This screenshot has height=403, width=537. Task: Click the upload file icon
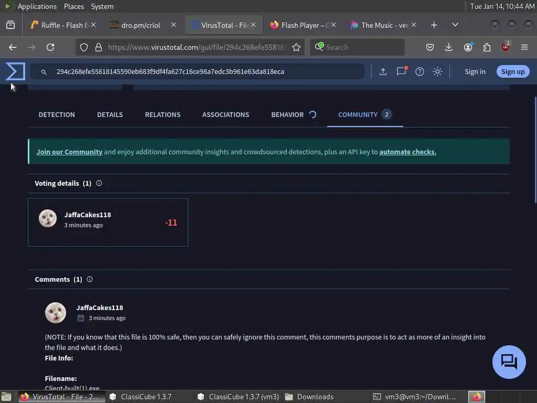tap(383, 71)
